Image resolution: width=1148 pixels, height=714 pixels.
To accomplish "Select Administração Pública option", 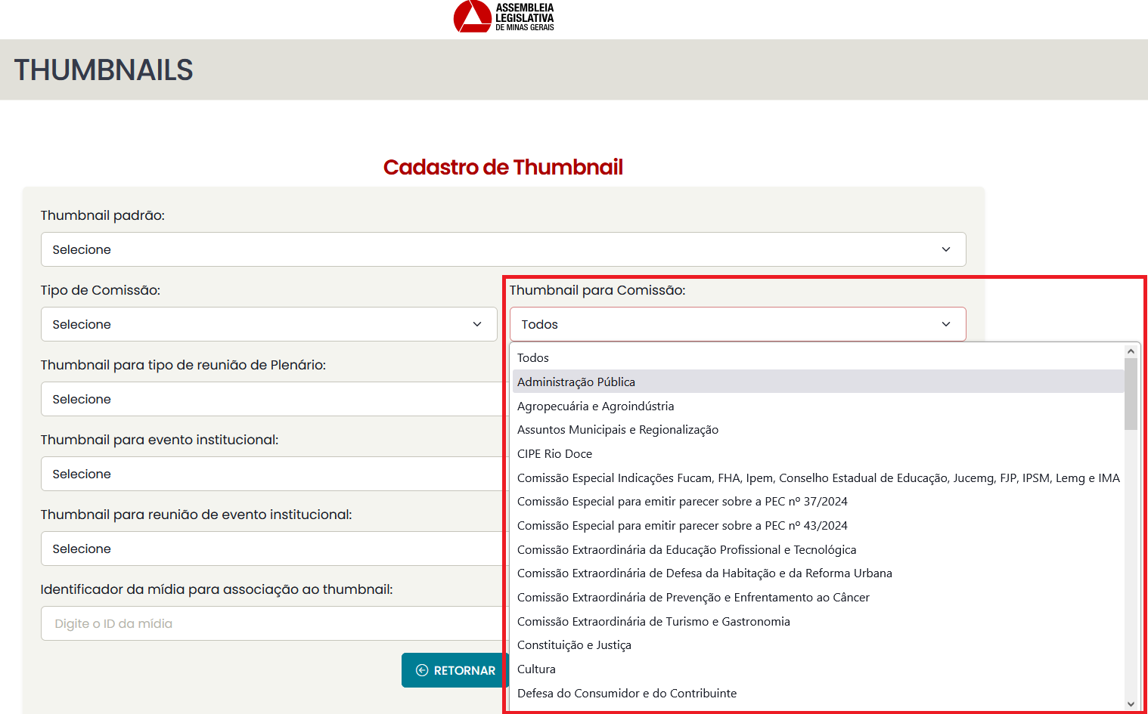I will [576, 382].
